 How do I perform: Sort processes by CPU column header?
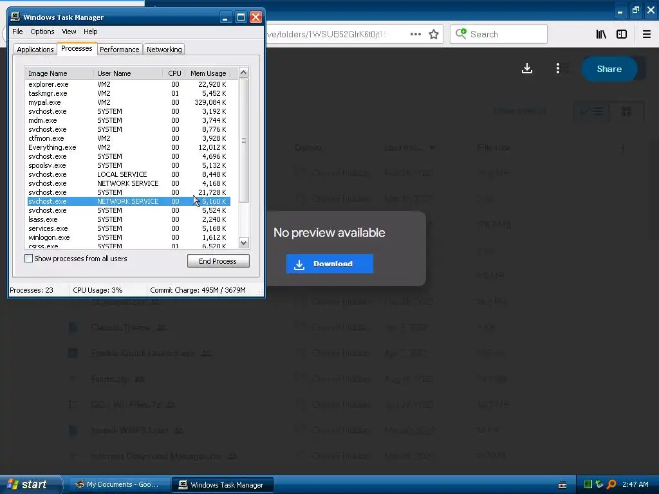click(x=174, y=73)
